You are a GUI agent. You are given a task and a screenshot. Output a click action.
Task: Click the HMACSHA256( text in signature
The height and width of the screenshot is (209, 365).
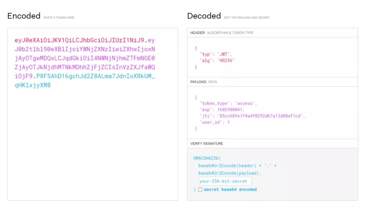207,158
